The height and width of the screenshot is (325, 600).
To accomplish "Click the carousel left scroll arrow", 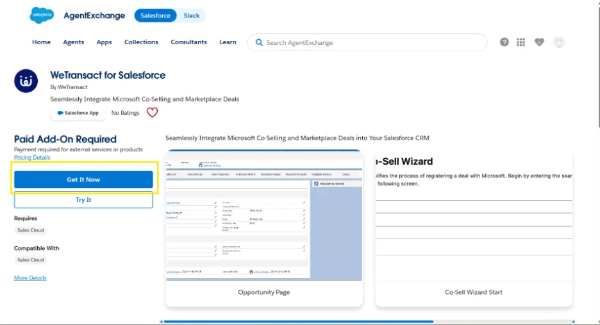I will (x=162, y=322).
